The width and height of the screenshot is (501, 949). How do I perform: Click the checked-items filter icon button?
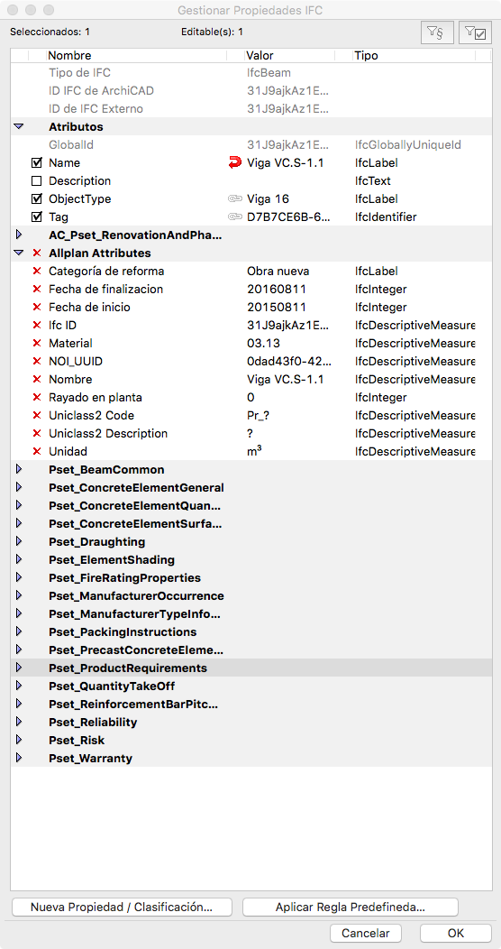pyautogui.click(x=475, y=33)
